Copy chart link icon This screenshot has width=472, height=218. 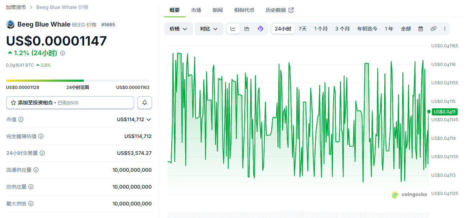433,29
